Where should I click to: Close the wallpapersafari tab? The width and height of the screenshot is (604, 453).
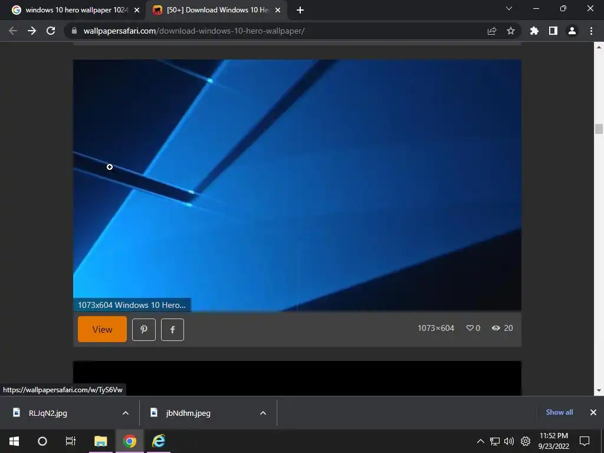coord(278,10)
